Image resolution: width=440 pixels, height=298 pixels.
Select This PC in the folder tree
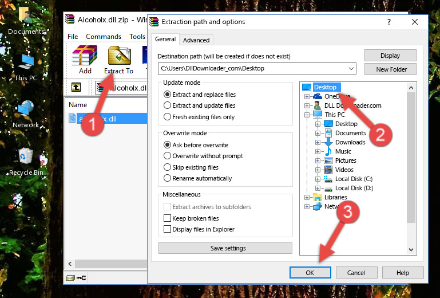335,115
